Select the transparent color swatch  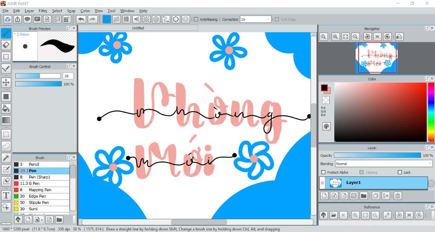pyautogui.click(x=326, y=100)
